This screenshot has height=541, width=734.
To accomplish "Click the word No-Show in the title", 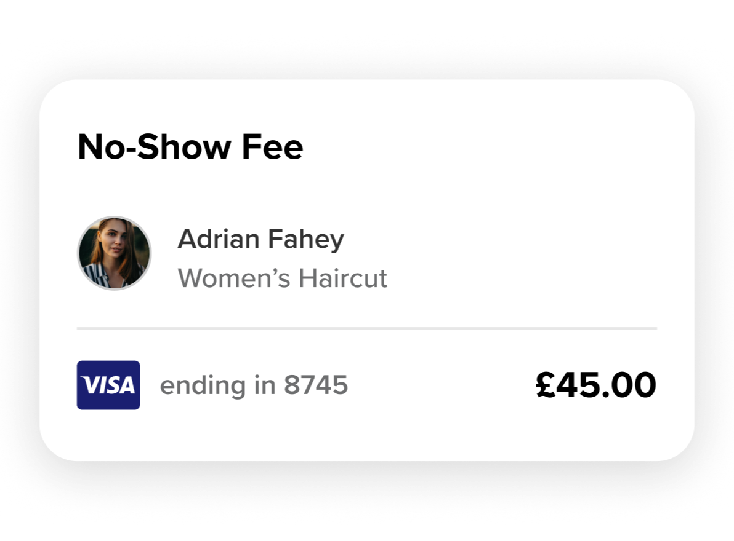I will click(154, 147).
